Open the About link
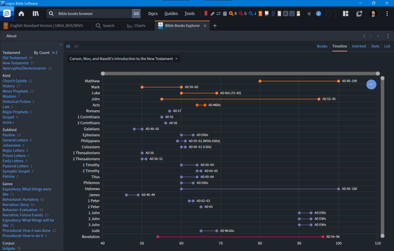 tap(11, 36)
